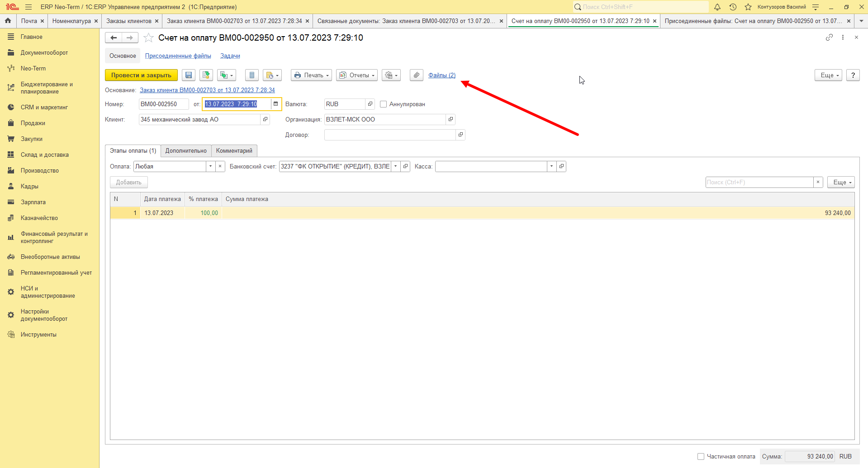The width and height of the screenshot is (868, 468).
Task: Save the invoice with the floppy disk icon
Action: click(189, 75)
